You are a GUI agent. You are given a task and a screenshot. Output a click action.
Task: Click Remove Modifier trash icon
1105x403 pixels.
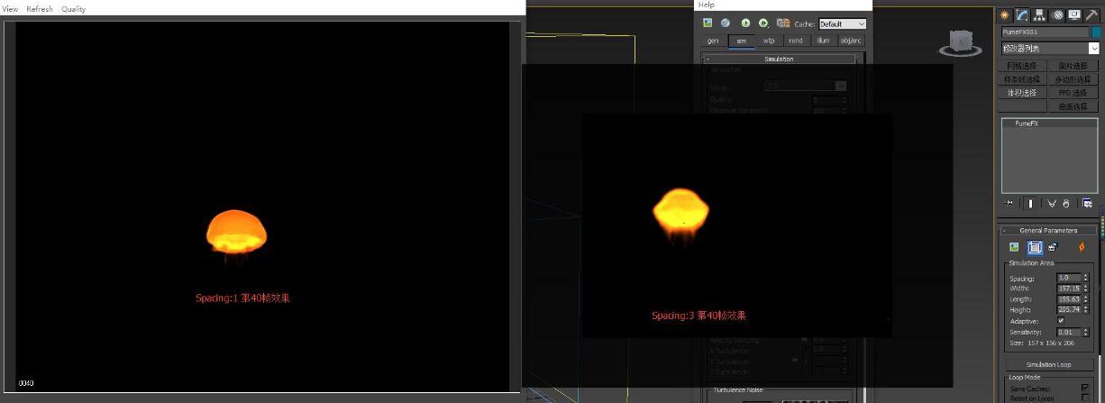[1065, 203]
